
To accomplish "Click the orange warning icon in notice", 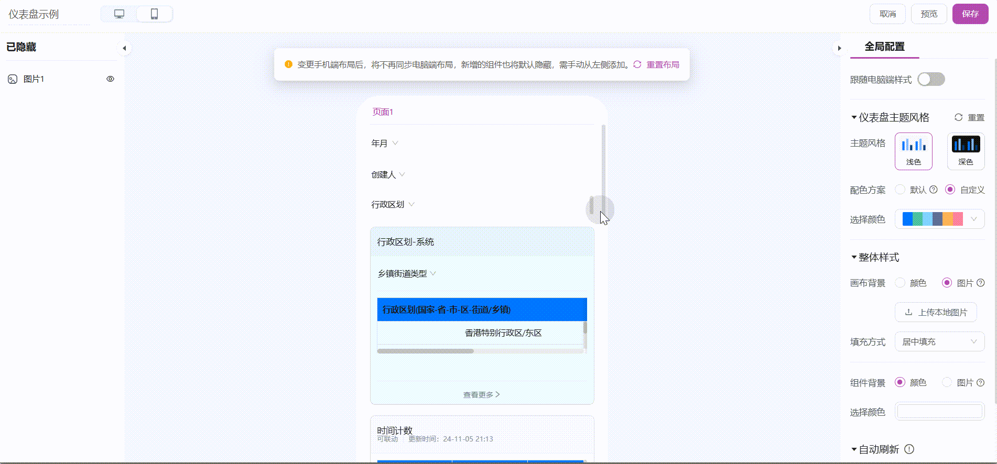I will [288, 64].
